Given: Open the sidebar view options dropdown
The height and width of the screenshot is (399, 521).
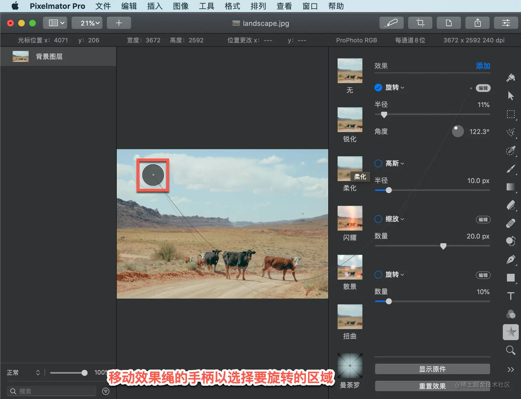Looking at the screenshot, I should [55, 23].
